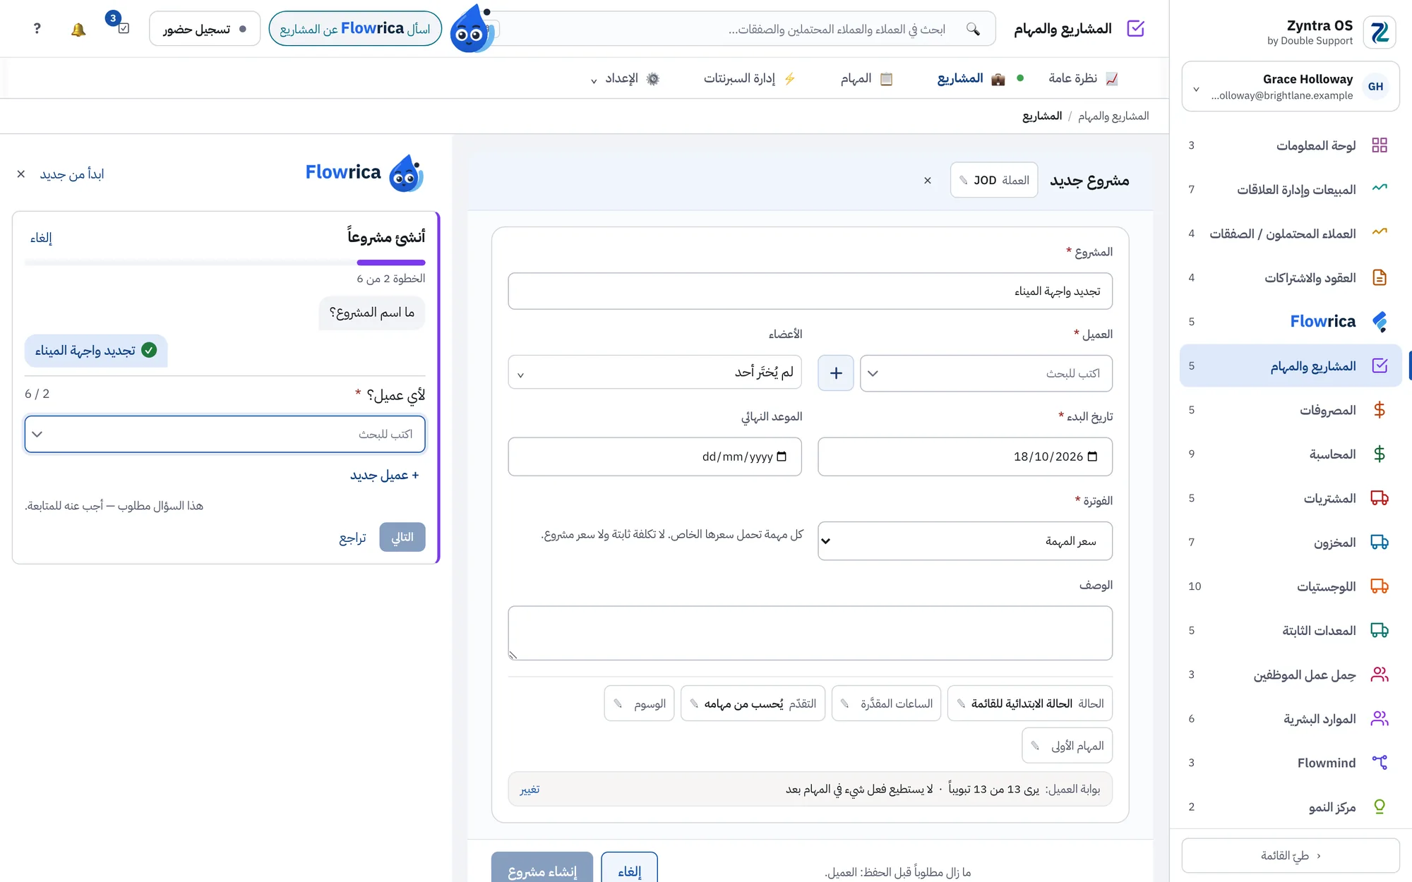Click تغيير link in client portal bar
The width and height of the screenshot is (1412, 882).
coord(529,789)
